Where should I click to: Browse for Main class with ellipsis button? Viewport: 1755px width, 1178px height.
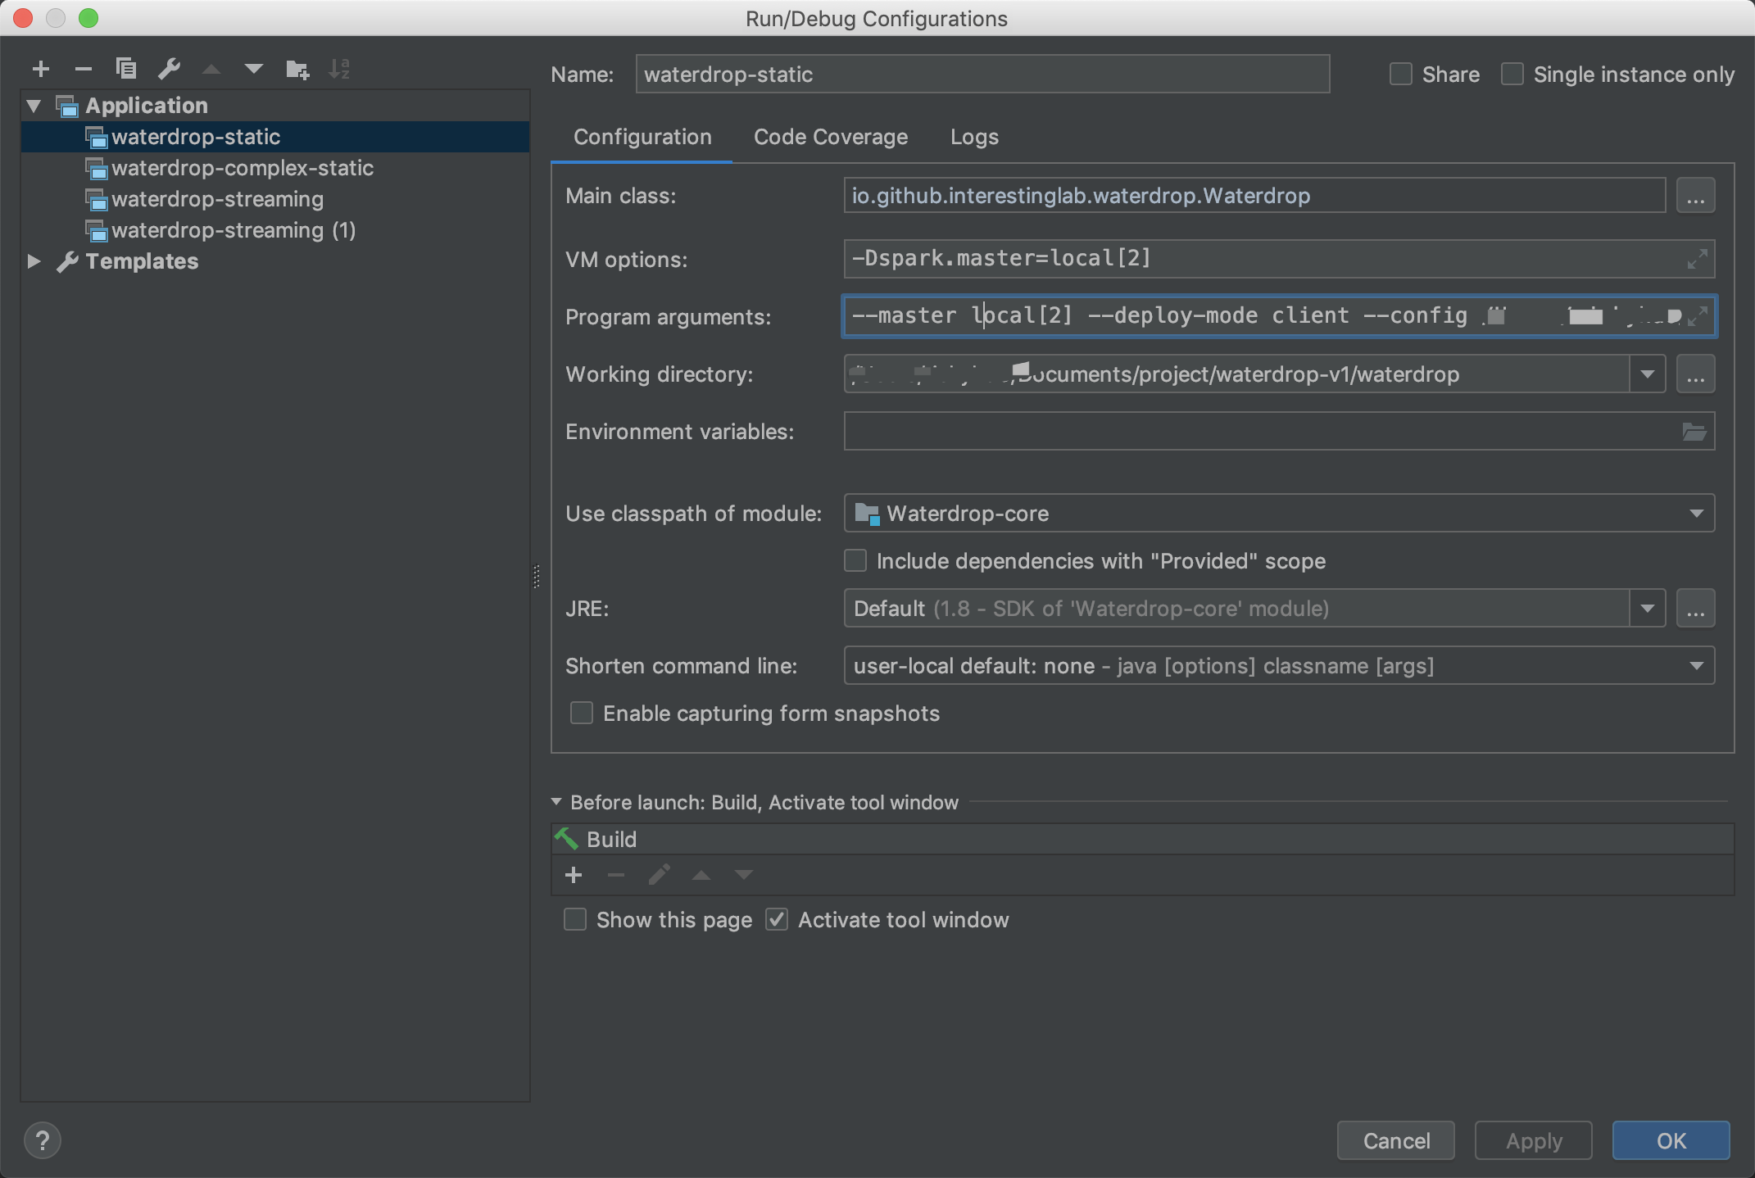tap(1695, 196)
